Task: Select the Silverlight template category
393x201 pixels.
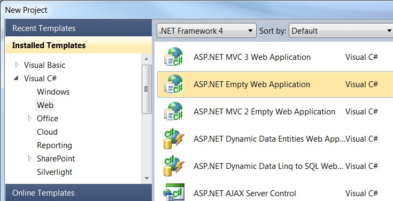Action: [x=55, y=172]
